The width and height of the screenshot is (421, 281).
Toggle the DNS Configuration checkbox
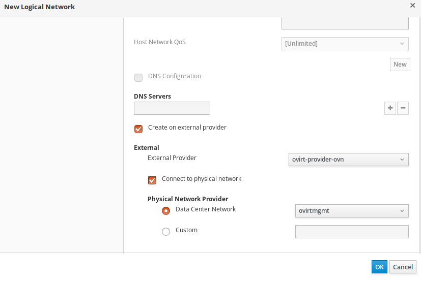click(138, 78)
